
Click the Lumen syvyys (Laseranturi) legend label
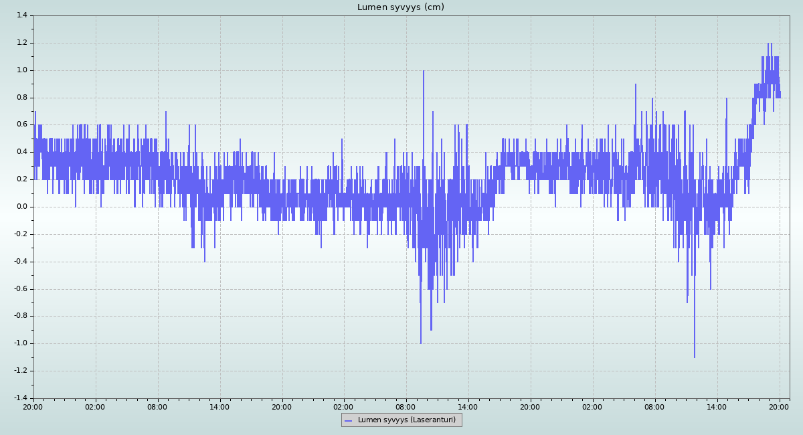406,420
